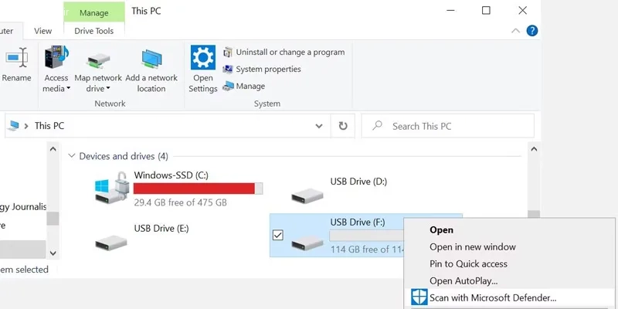Refresh the This PC address bar

pyautogui.click(x=343, y=126)
